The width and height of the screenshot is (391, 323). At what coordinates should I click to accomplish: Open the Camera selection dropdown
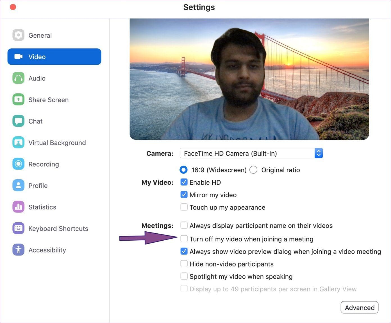[251, 153]
